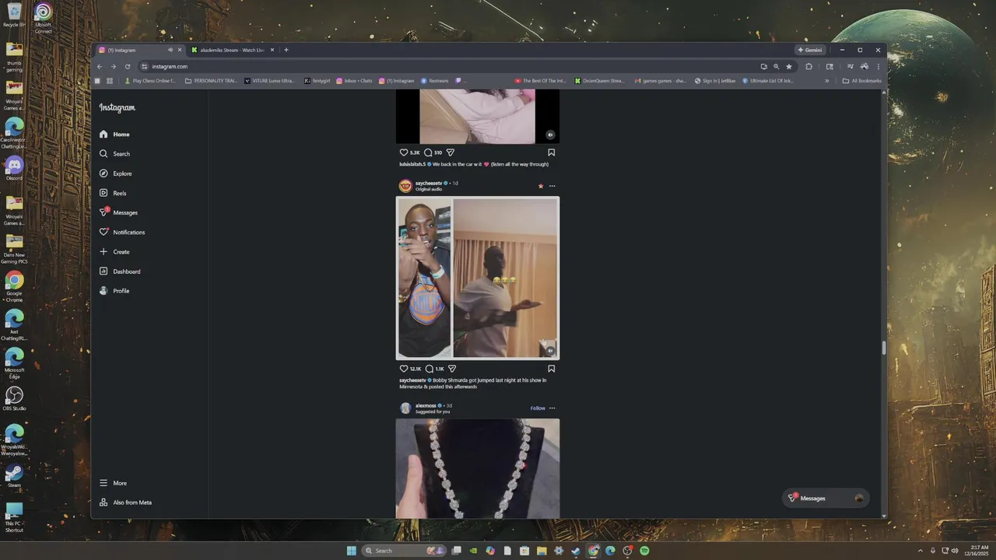Open the Create post option
Viewport: 996px width, 560px height.
click(x=114, y=252)
